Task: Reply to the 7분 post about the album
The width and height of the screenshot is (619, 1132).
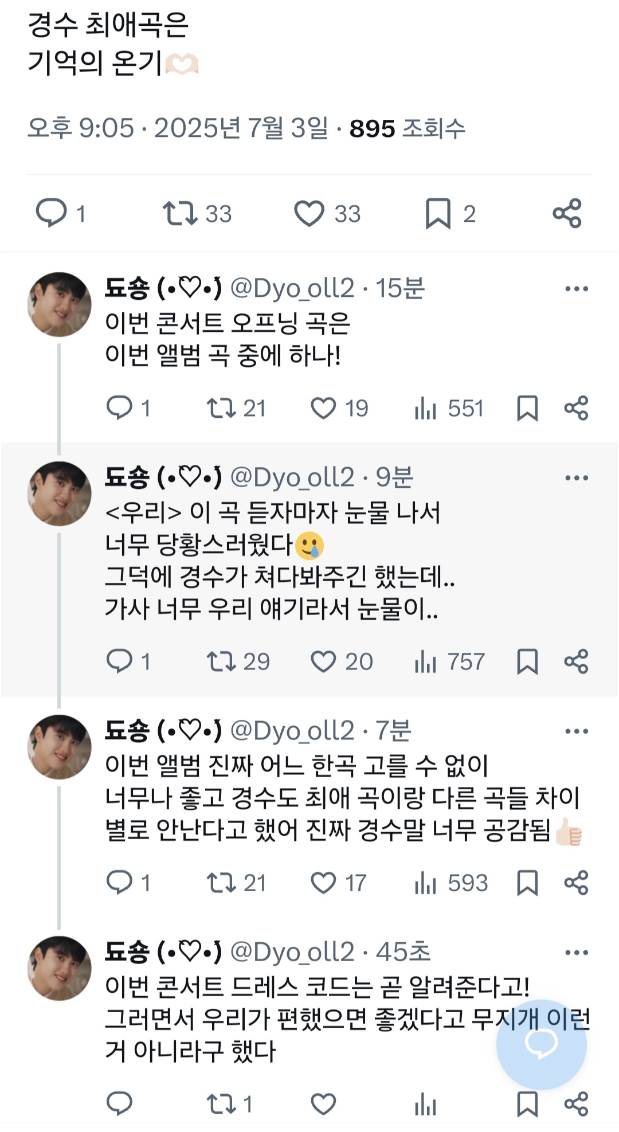Action: 120,883
